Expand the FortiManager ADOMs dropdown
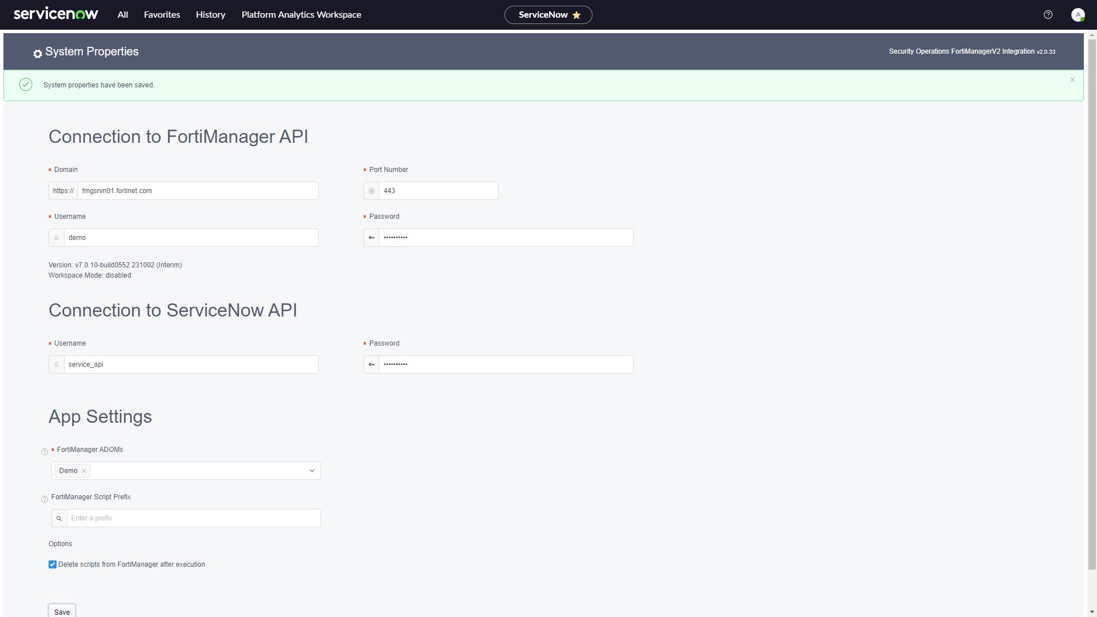 [312, 471]
